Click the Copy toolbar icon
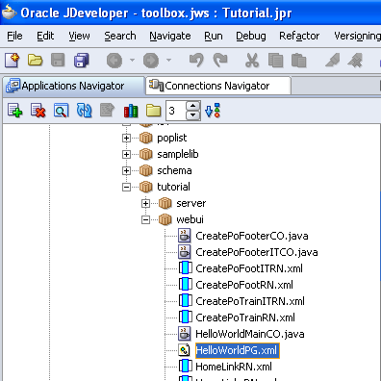This screenshot has width=381, height=381. [x=275, y=60]
